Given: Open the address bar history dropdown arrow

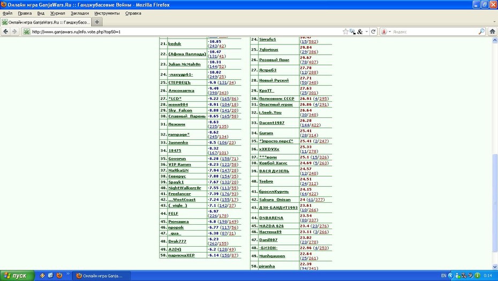Looking at the screenshot, I should (x=366, y=32).
